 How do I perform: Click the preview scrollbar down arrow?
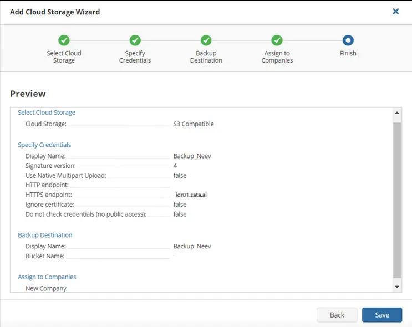coord(397,287)
